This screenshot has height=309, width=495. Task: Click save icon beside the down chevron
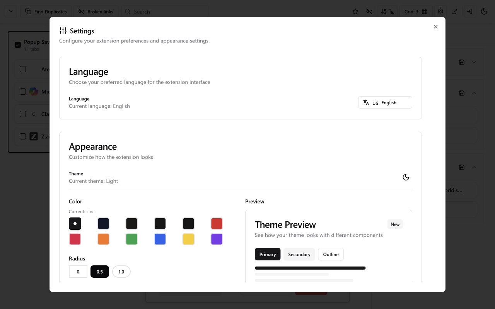point(462,62)
